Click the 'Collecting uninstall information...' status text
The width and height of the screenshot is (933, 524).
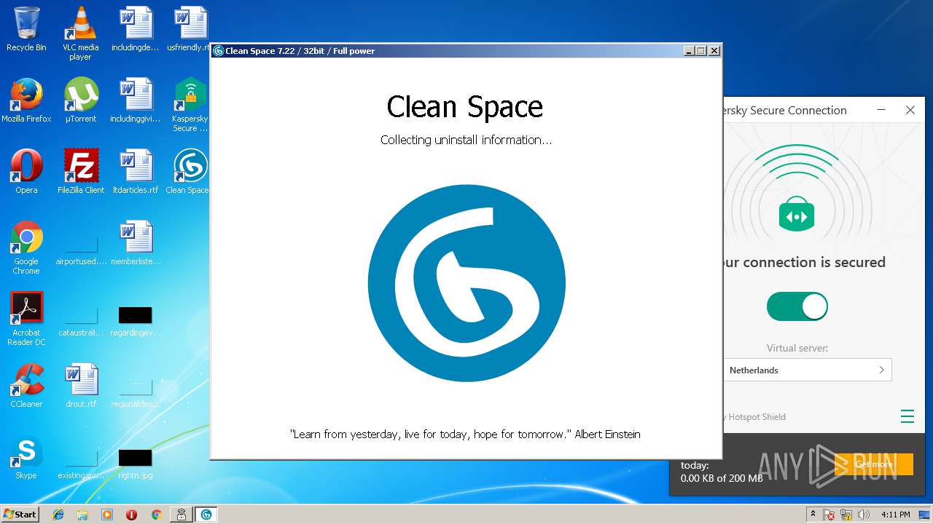click(466, 140)
